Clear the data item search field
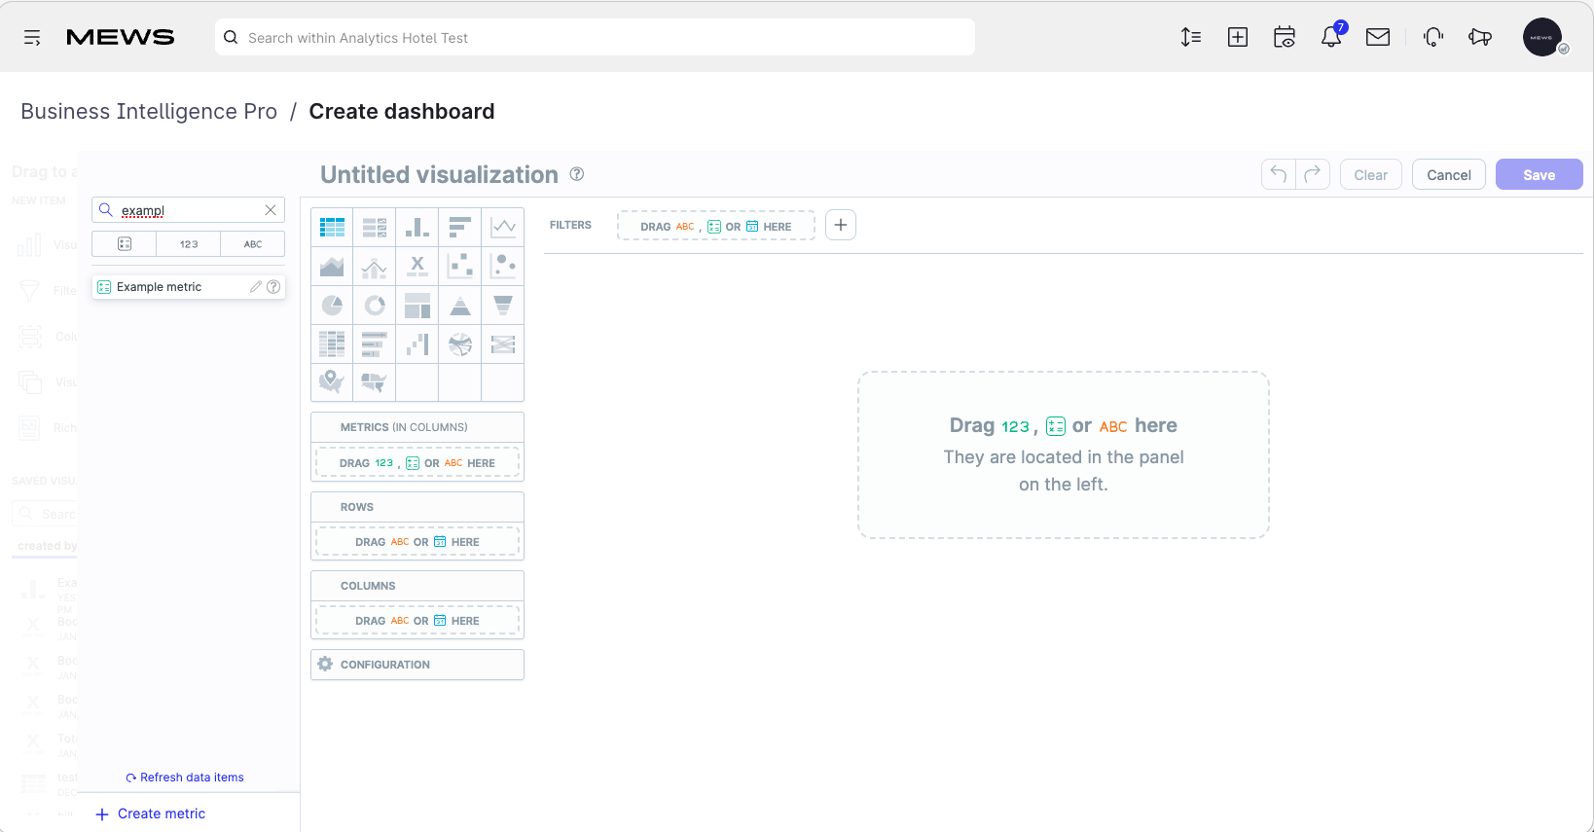Image resolution: width=1594 pixels, height=832 pixels. point(271,210)
